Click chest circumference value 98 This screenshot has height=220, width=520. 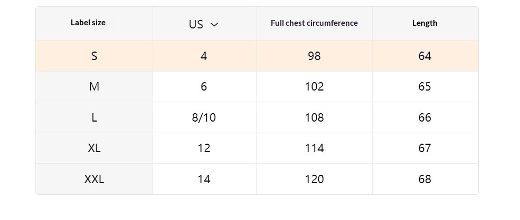[314, 56]
